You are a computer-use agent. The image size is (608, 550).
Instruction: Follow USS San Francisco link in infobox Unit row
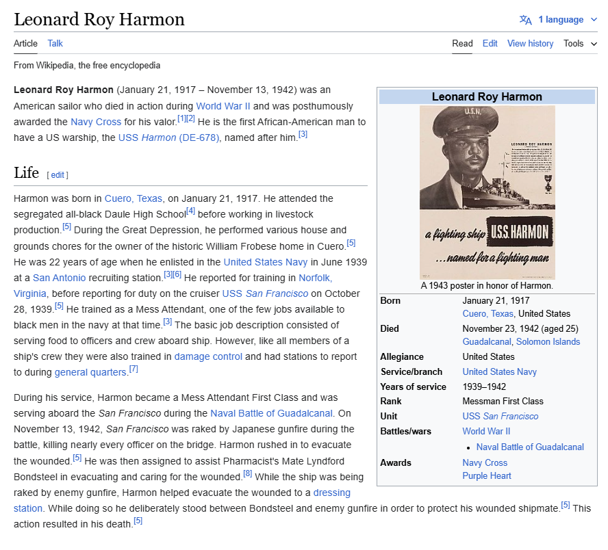(x=501, y=417)
